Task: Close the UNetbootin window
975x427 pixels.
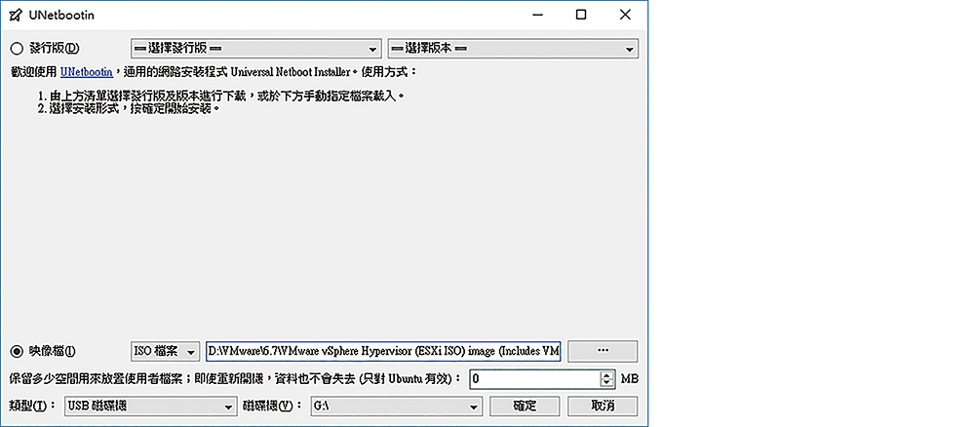Action: [625, 15]
